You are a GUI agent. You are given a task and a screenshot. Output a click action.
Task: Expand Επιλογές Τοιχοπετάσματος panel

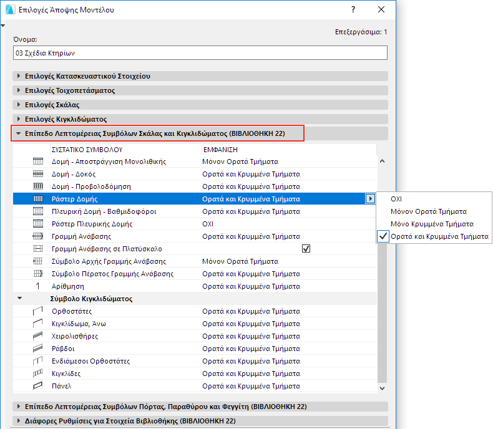tap(19, 90)
